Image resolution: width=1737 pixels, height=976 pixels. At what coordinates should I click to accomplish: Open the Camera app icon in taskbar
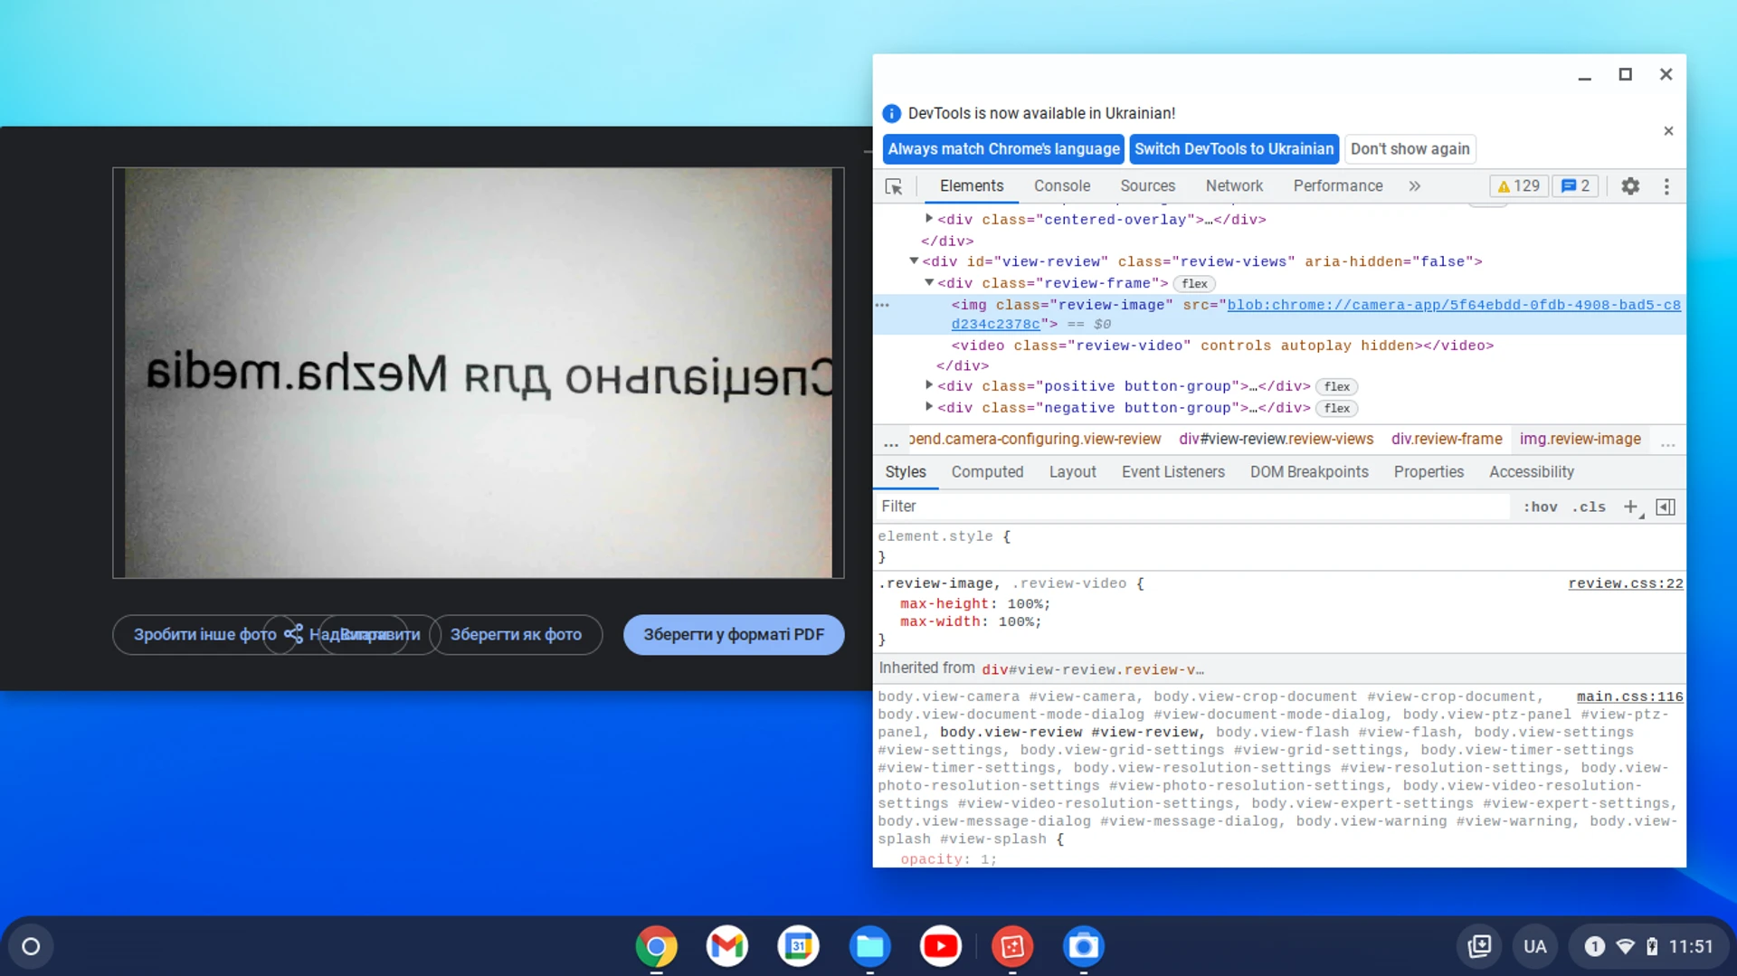(1083, 946)
